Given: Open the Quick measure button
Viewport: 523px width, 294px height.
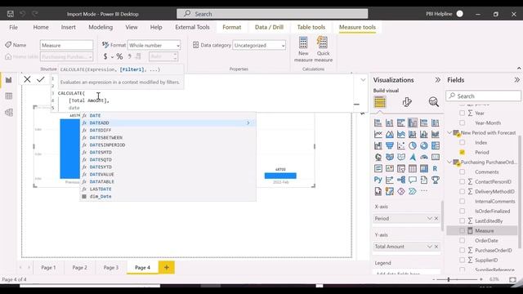Looking at the screenshot, I should (x=324, y=49).
